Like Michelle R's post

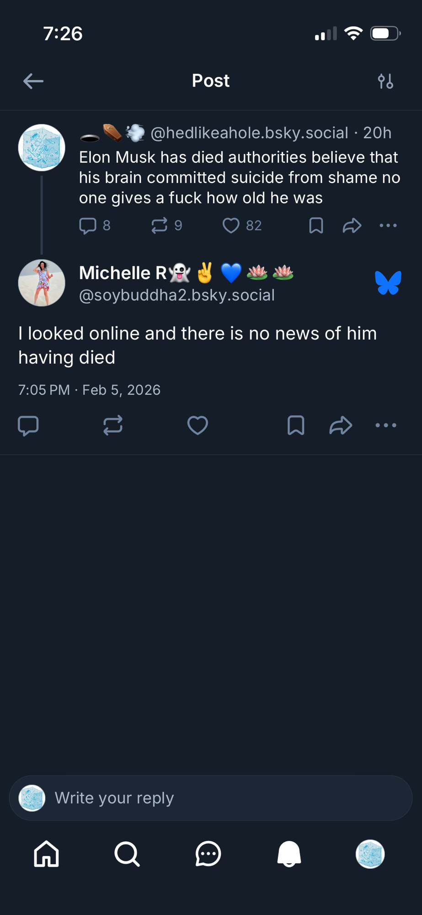point(198,425)
